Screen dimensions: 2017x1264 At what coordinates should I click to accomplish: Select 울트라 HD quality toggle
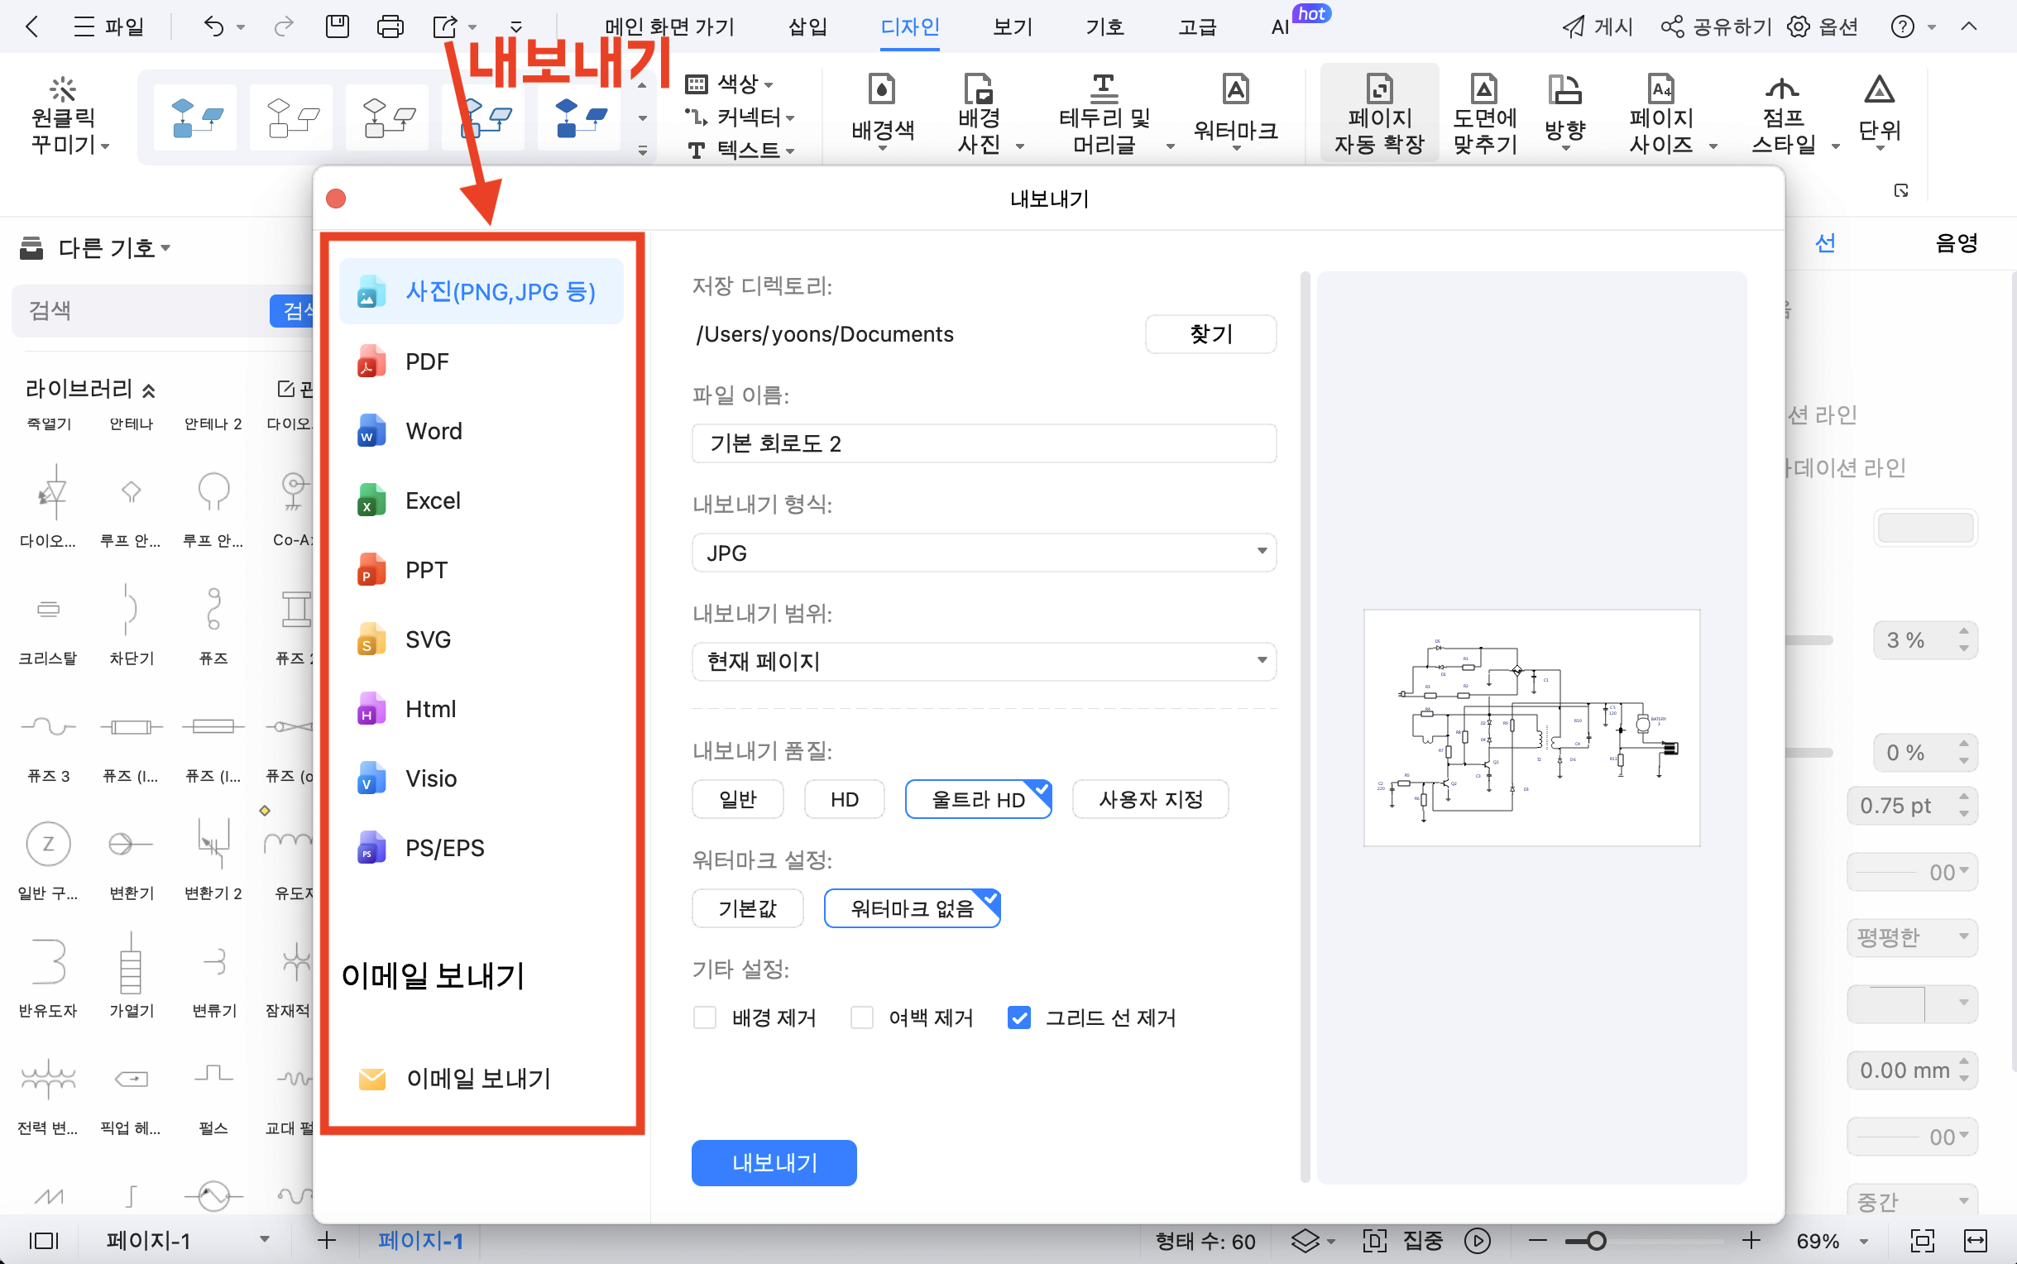[x=980, y=798]
